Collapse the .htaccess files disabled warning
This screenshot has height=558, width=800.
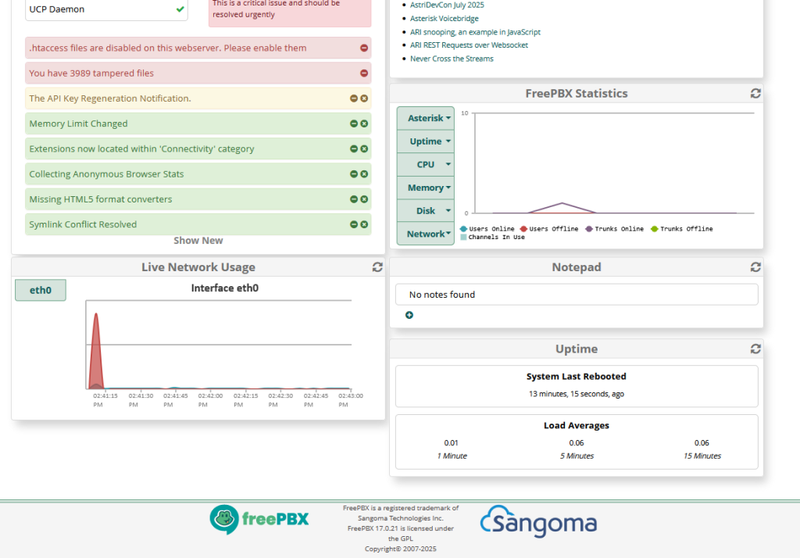coord(364,48)
